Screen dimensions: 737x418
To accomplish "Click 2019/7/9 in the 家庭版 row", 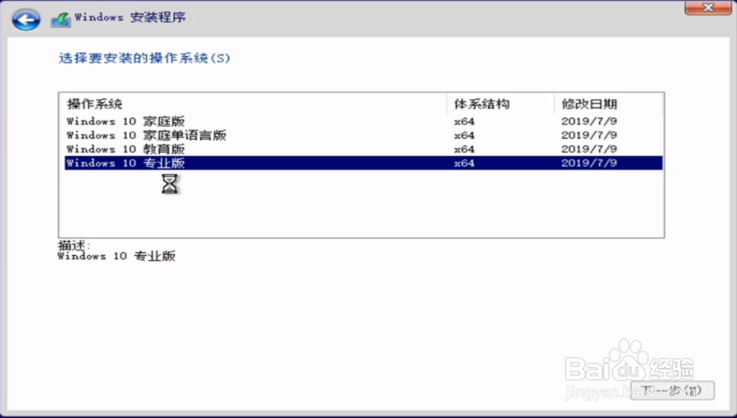I will pyautogui.click(x=589, y=121).
